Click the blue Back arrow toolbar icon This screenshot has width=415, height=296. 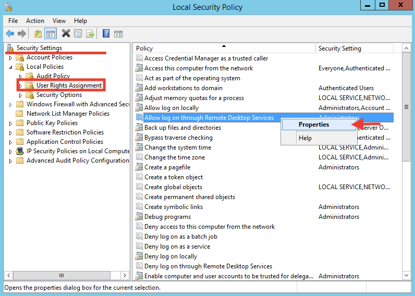click(10, 34)
